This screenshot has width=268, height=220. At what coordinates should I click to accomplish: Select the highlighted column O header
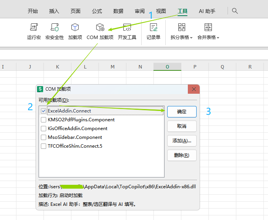pos(167,67)
